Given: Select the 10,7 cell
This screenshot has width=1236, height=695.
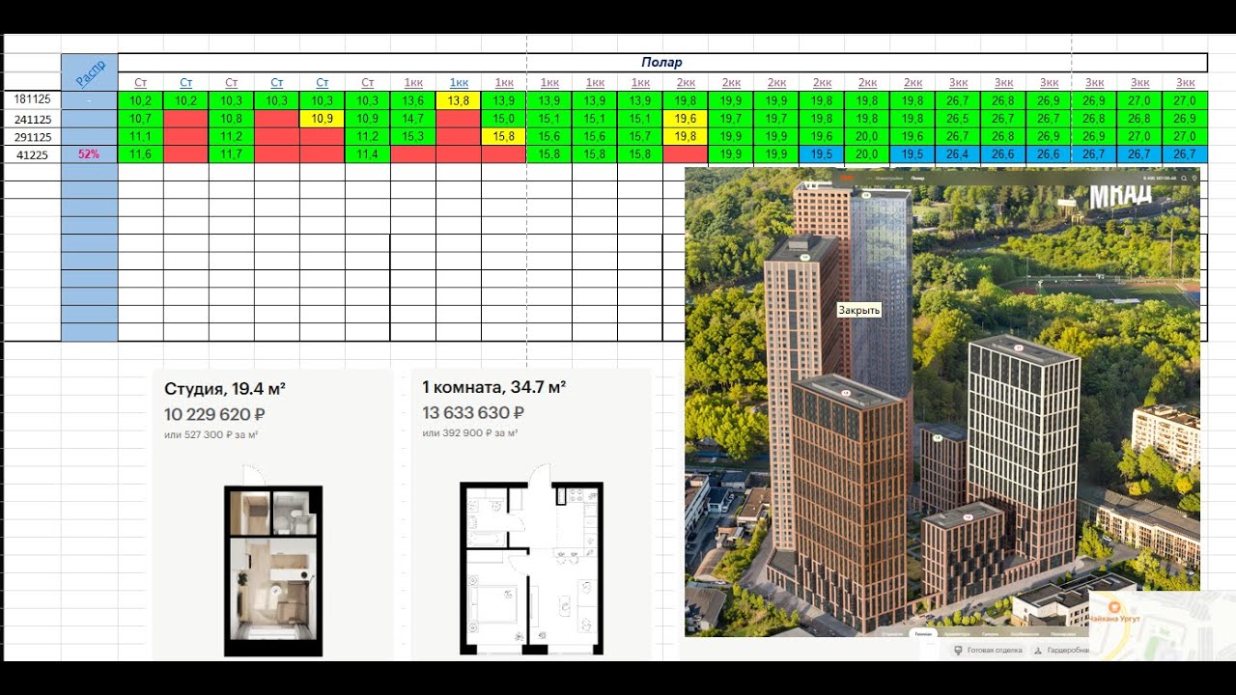Looking at the screenshot, I should 141,119.
